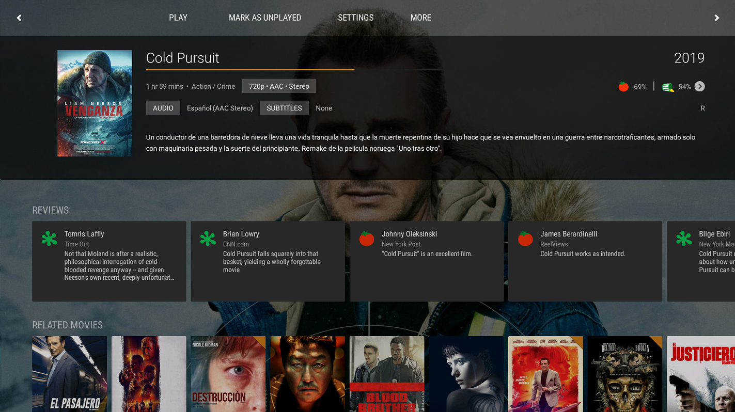The image size is (735, 412).
Task: Click the Related Movies section heading
Action: (68, 325)
